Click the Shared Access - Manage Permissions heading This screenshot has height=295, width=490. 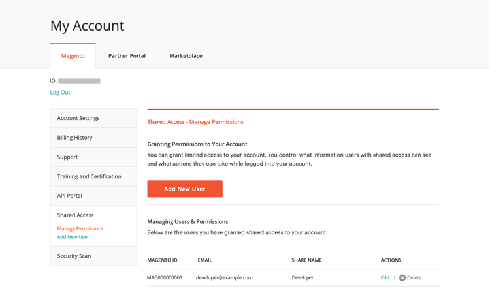coord(195,122)
